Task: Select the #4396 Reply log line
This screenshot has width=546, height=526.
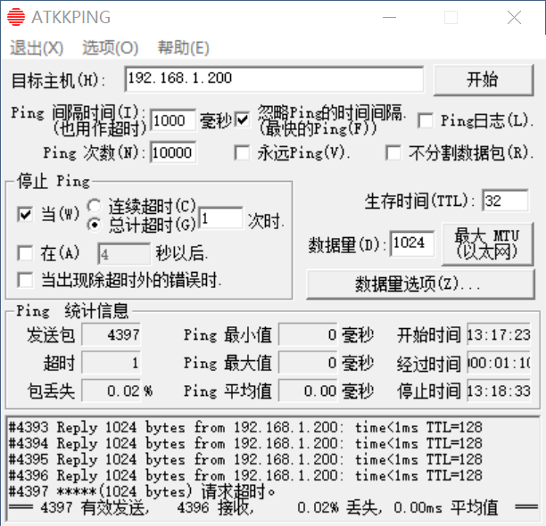Action: [x=245, y=475]
